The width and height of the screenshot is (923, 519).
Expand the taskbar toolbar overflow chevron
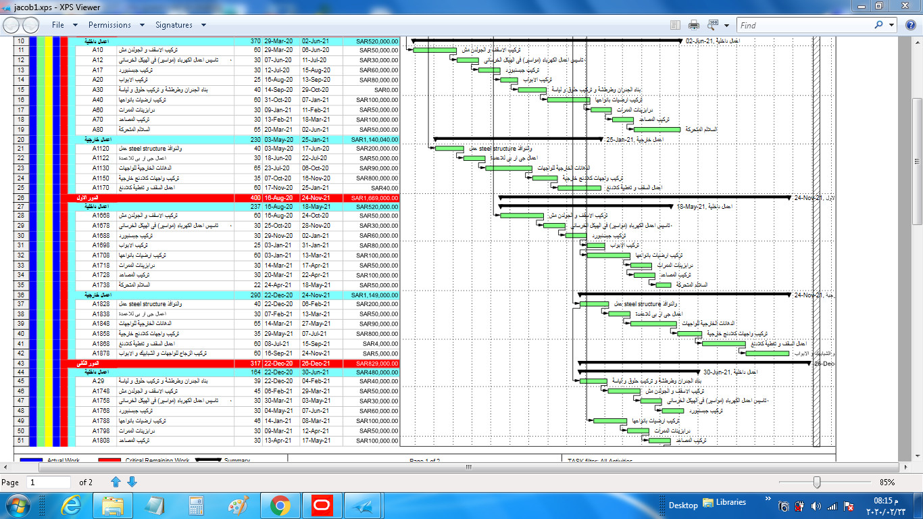coord(767,498)
